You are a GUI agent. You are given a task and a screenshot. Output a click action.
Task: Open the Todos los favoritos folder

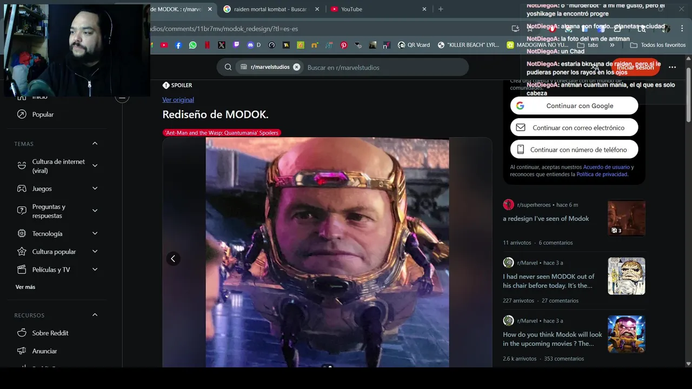658,45
